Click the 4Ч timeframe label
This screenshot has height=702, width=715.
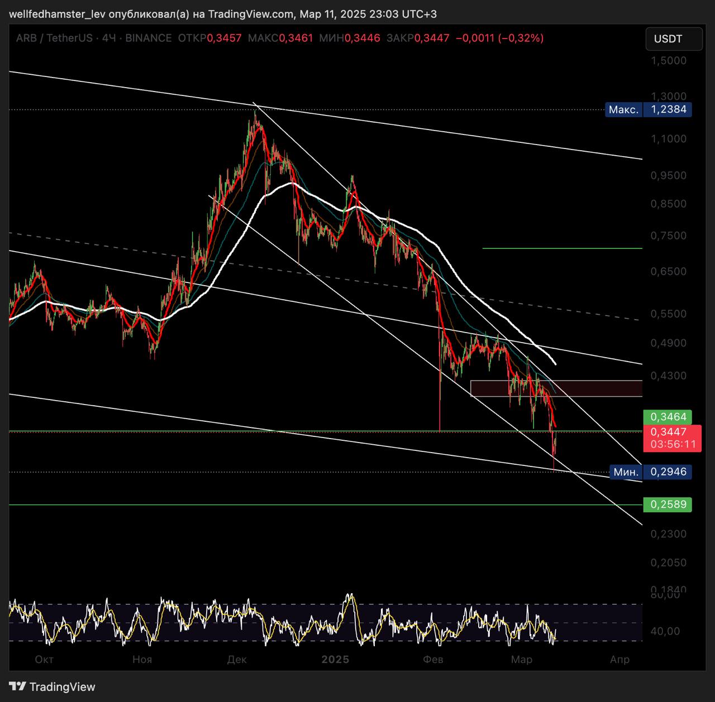[x=109, y=38]
